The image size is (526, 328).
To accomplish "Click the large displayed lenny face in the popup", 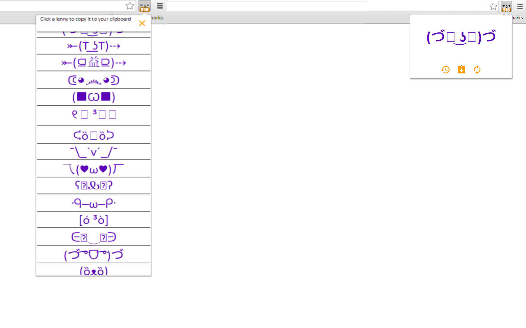I will coord(461,36).
